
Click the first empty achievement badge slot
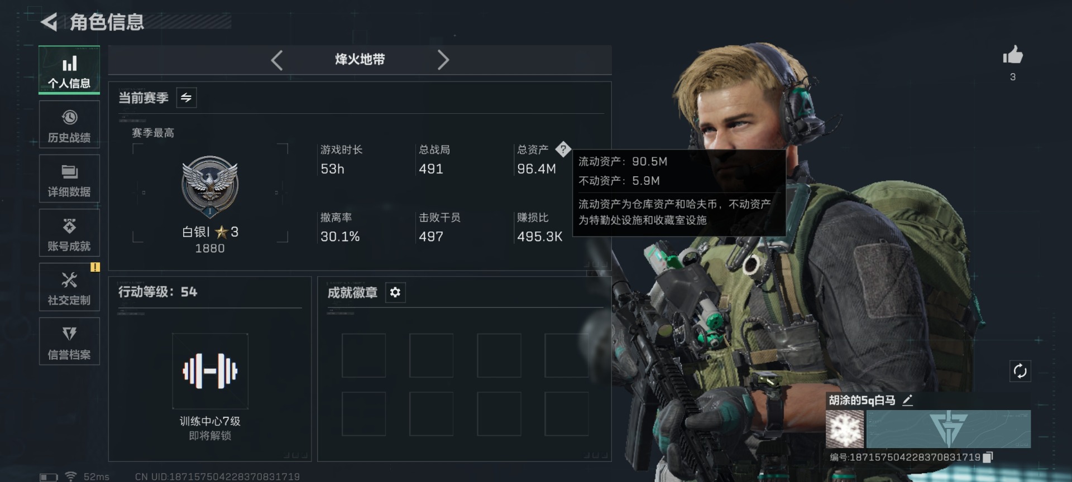click(363, 355)
